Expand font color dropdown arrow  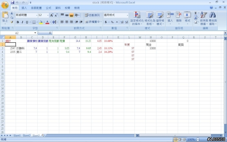(50, 22)
